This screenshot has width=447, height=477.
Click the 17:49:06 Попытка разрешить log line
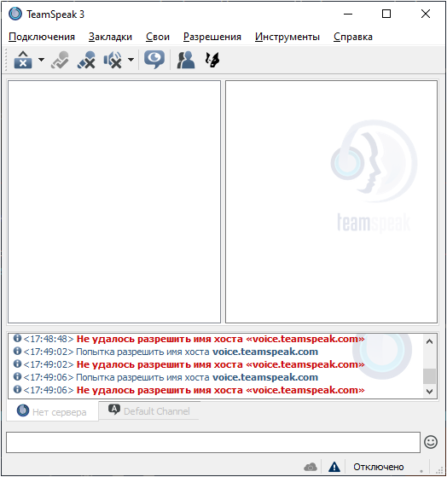click(x=165, y=377)
